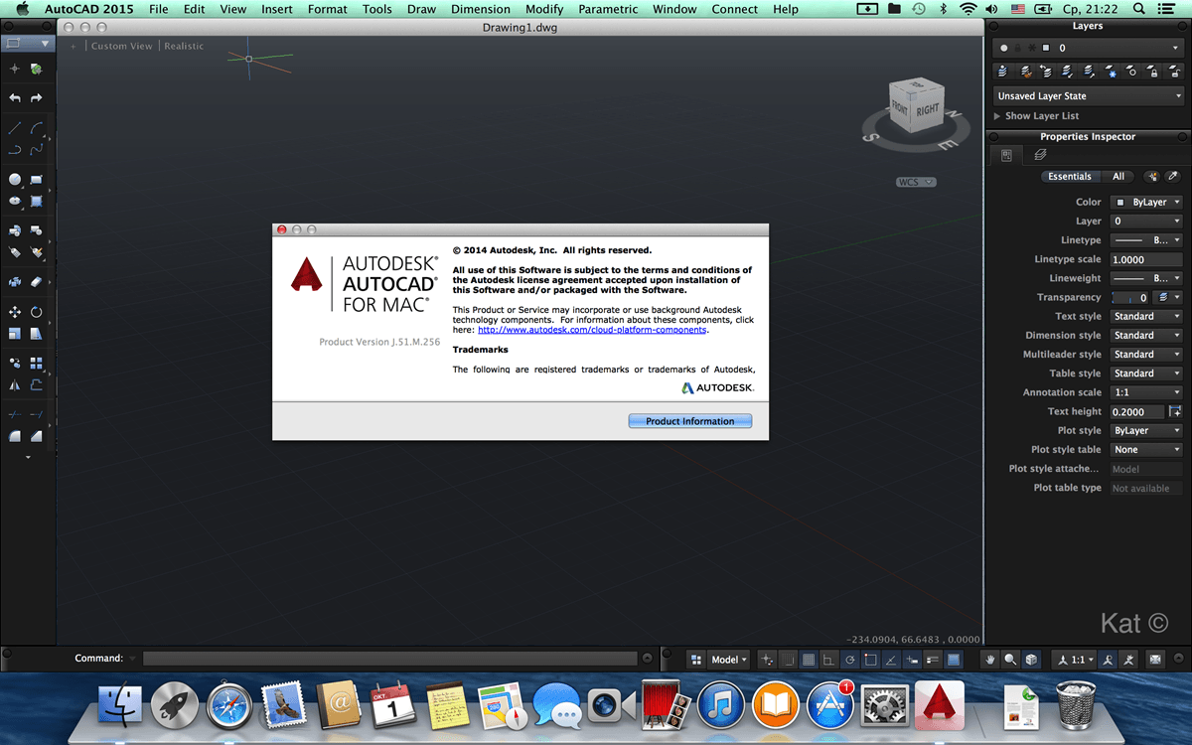Click the Lock layer icon in Layers panel

tap(1153, 72)
